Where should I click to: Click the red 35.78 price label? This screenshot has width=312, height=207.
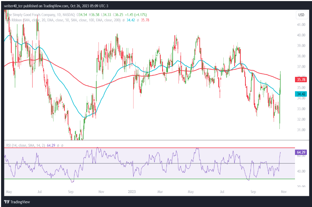point(301,80)
